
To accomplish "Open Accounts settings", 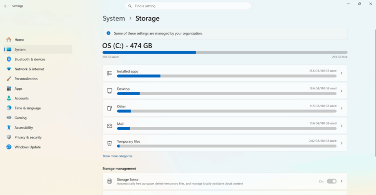I will (x=38, y=98).
